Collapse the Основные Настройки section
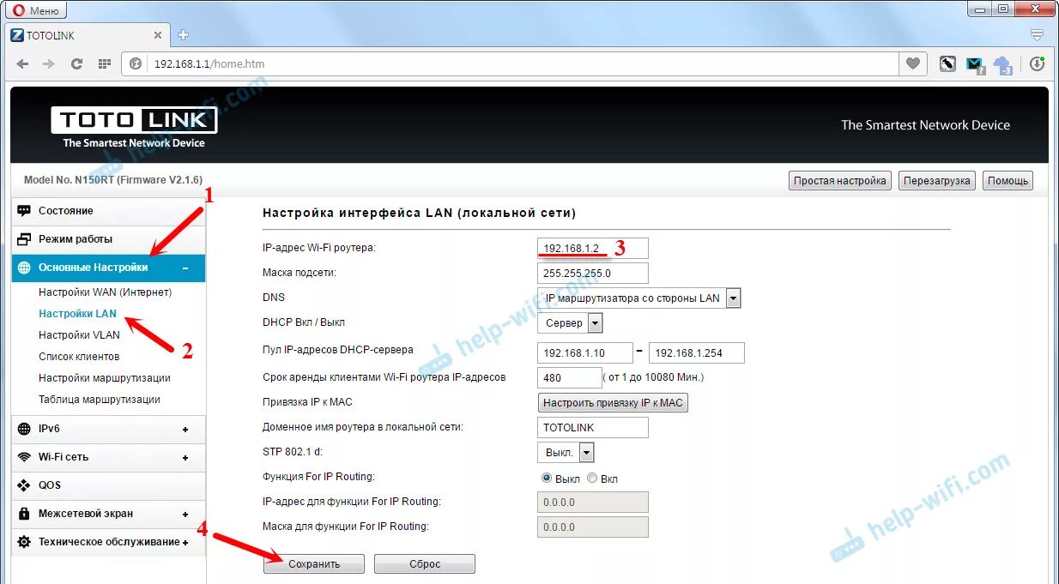The image size is (1059, 584). [x=108, y=268]
